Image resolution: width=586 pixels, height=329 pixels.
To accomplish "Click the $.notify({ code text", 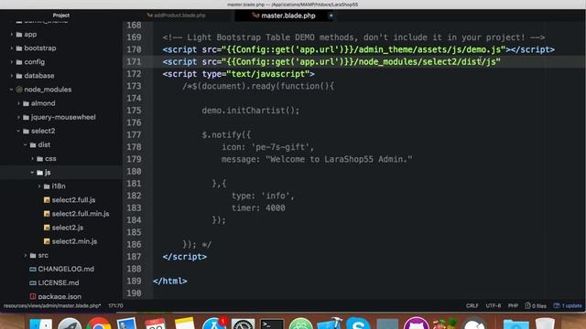I will (x=226, y=134).
